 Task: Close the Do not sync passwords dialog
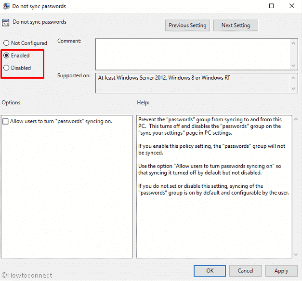click(x=292, y=6)
